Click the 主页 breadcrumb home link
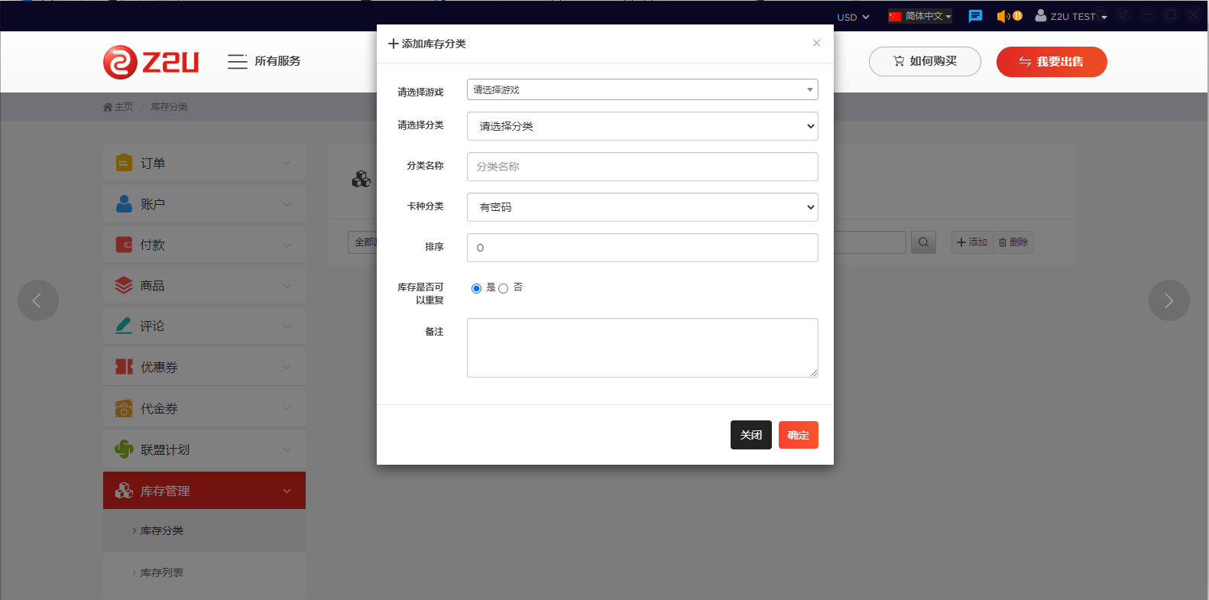The width and height of the screenshot is (1209, 600). pyautogui.click(x=118, y=107)
